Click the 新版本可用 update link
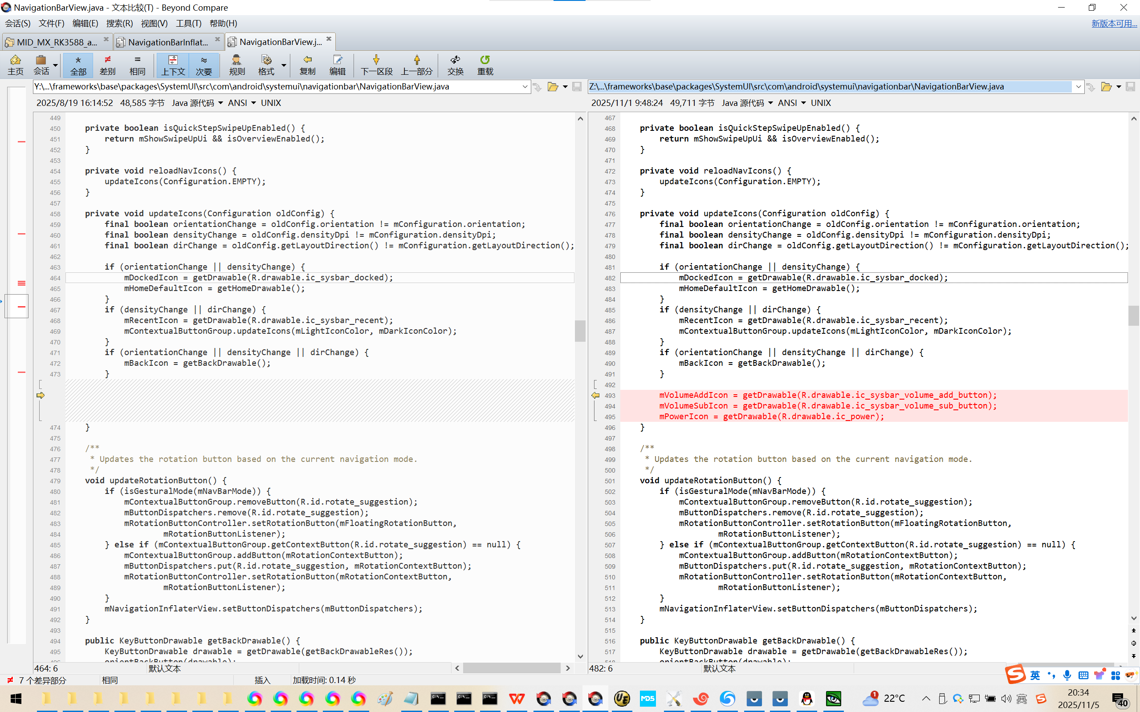1140x712 pixels. [1114, 23]
